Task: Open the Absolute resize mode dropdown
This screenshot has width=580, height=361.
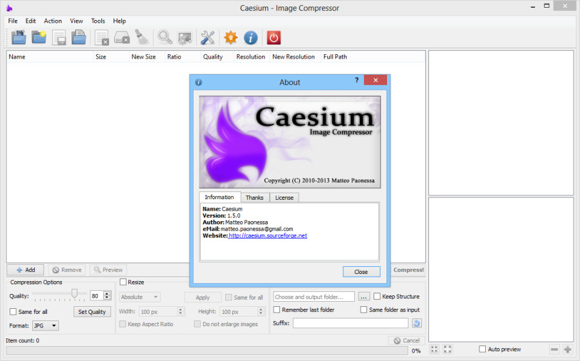Action: (x=140, y=297)
